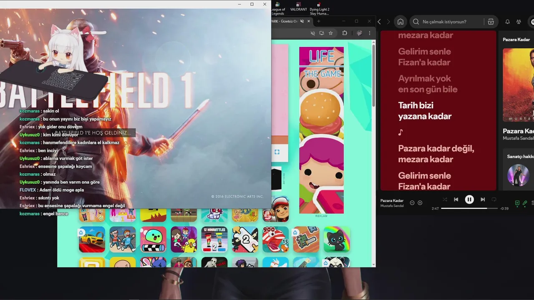Screen dimensions: 534x300
Task: Unmute the muted browser tab speaker icon
Action: click(x=302, y=21)
